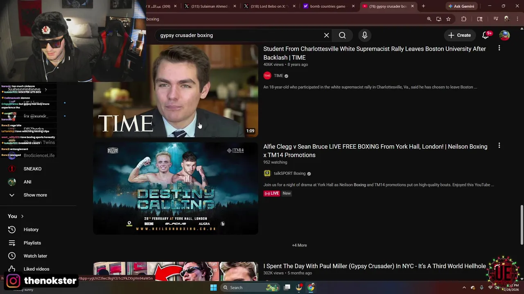The height and width of the screenshot is (294, 524).
Task: Click the taskbar microphone tray icon
Action: point(481,287)
